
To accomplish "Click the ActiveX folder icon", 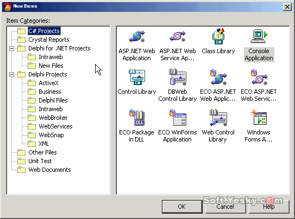I will (x=32, y=83).
